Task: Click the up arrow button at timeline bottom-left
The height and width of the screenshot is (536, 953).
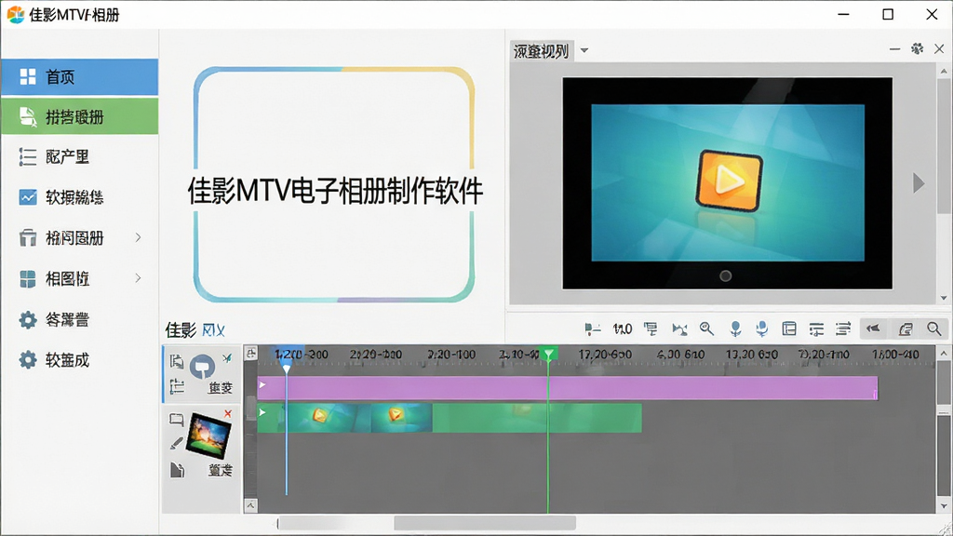Action: (251, 505)
